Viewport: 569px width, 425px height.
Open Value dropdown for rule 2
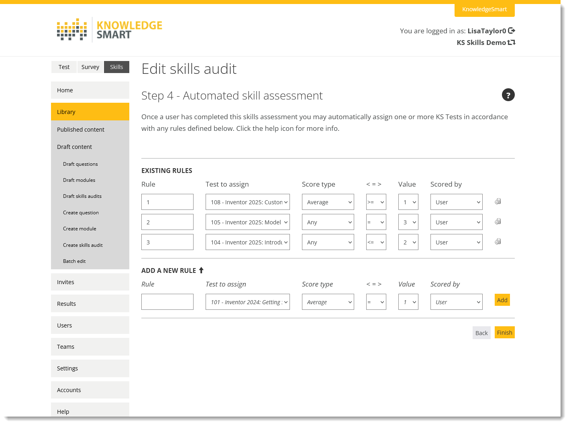click(408, 222)
